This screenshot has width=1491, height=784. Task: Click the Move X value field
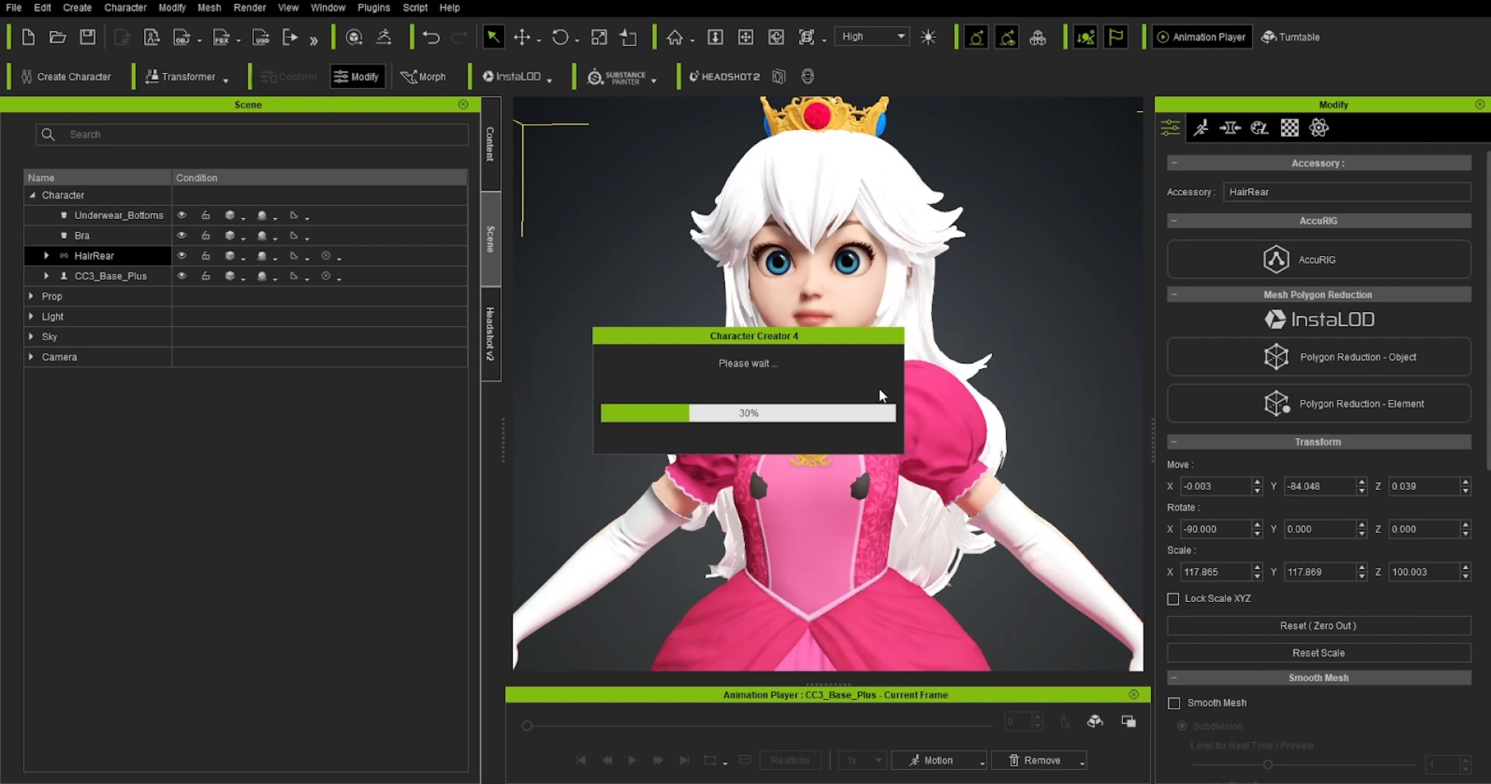click(x=1215, y=487)
